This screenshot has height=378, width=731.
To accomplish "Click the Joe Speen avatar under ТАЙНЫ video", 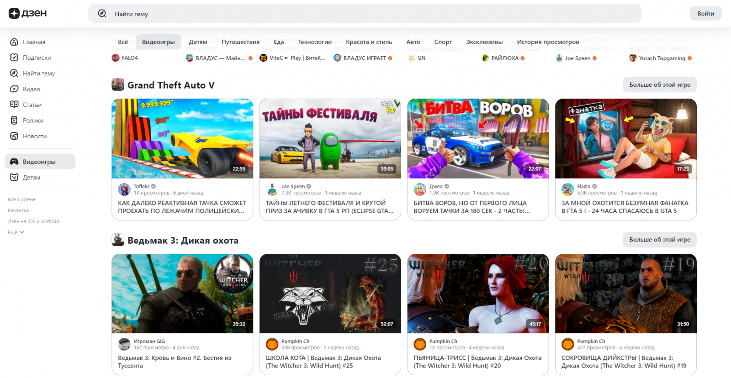I will 272,189.
